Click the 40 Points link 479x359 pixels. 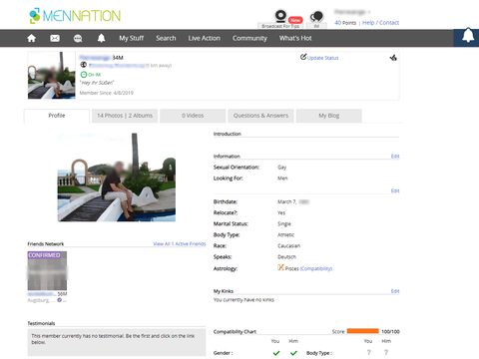[x=345, y=23]
